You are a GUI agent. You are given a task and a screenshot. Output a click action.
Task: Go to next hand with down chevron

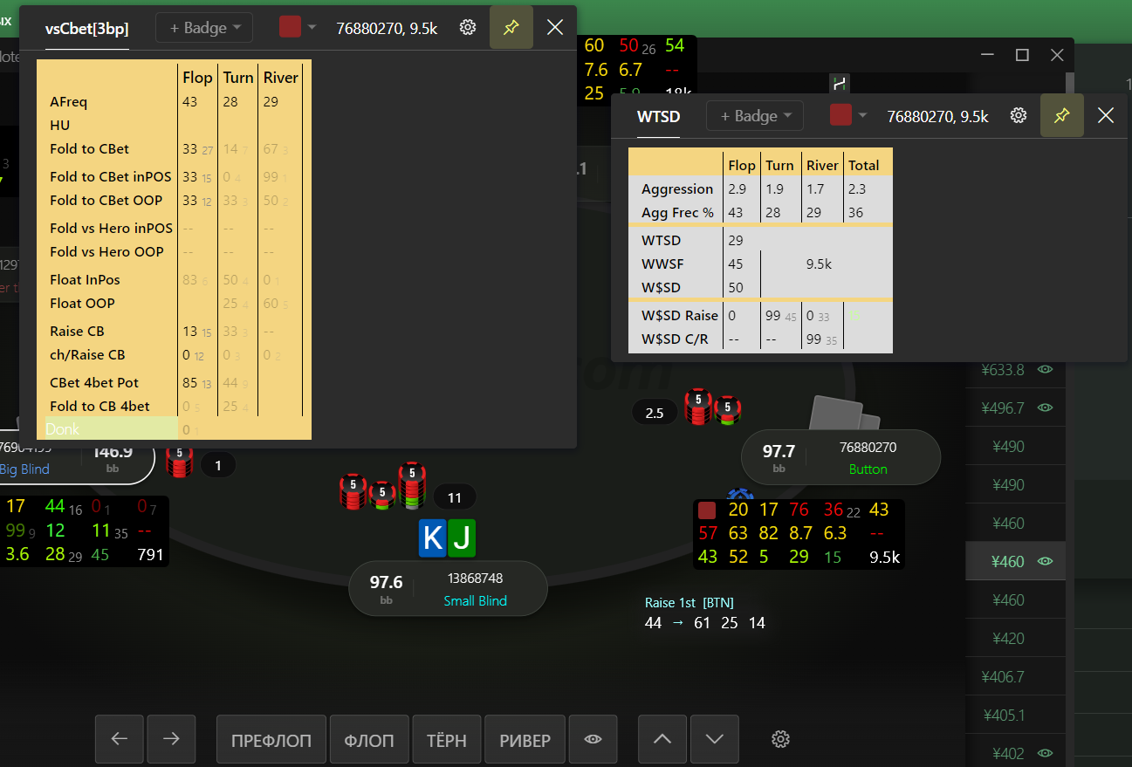(715, 739)
